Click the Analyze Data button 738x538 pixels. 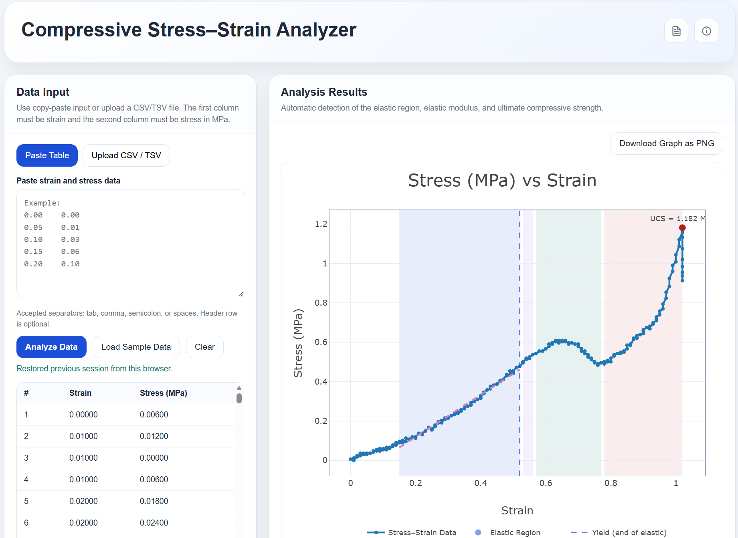51,347
